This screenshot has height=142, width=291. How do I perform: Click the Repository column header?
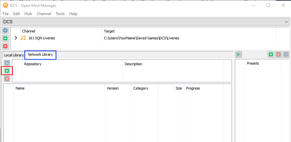tap(73, 64)
